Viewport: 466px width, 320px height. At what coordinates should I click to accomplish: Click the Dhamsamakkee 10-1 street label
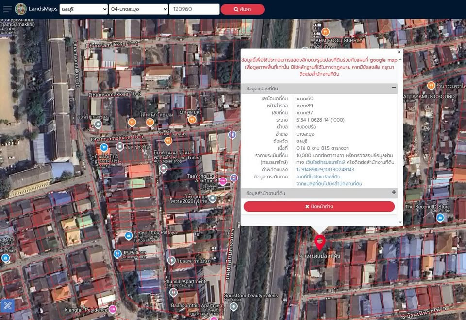tap(112, 45)
